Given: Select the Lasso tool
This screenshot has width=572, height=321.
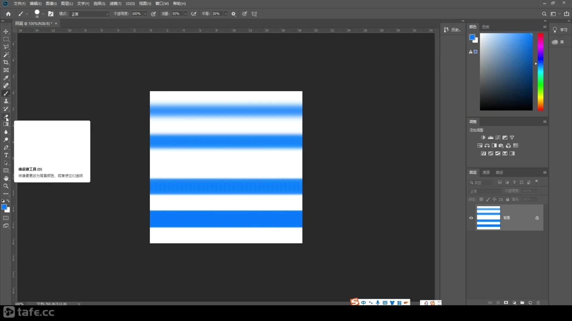Looking at the screenshot, I should (6, 47).
